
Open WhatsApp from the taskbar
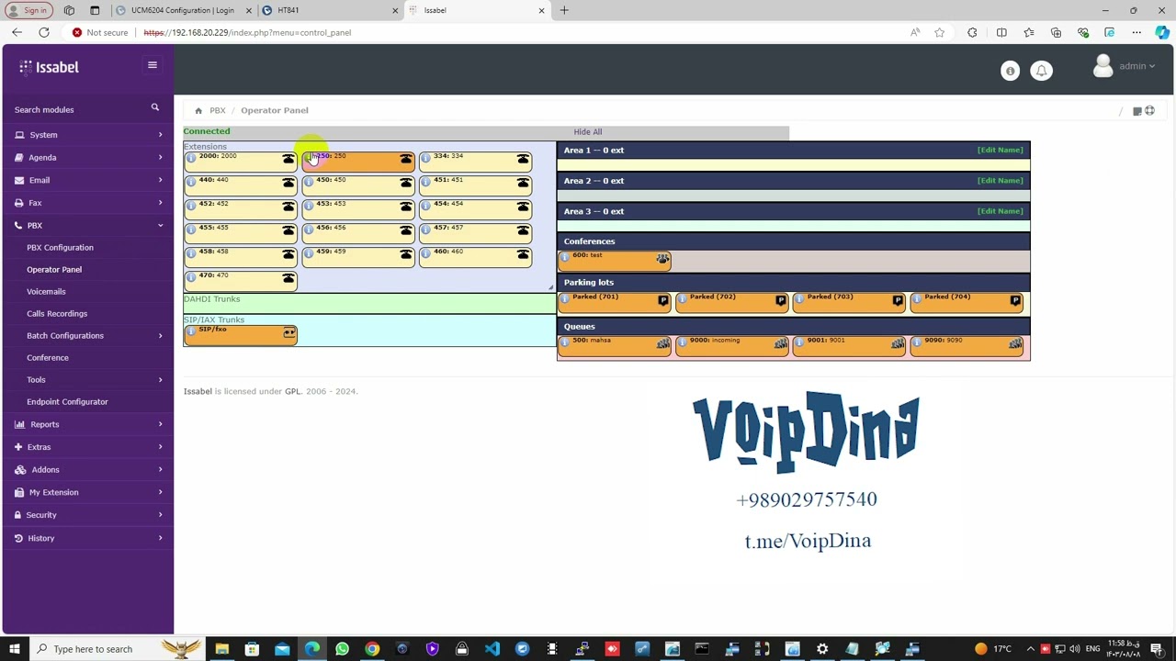(x=342, y=649)
